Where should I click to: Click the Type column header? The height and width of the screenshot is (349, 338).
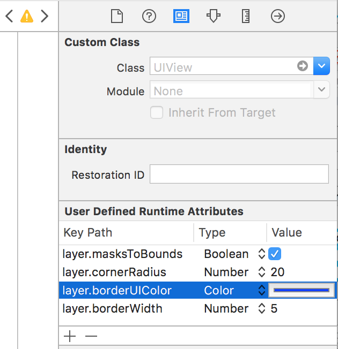(x=212, y=233)
